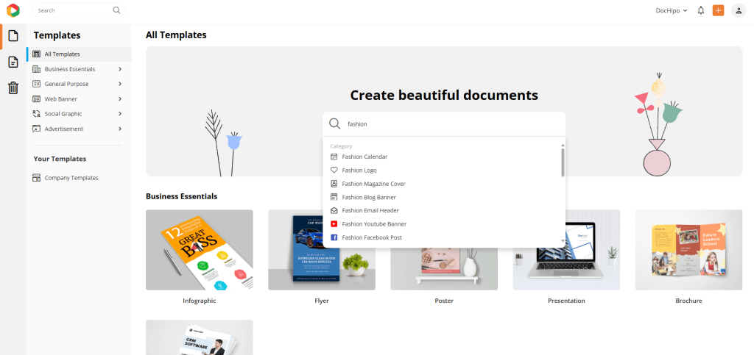Click the All Templates sidebar icon
Screen dimensions: 754x355
point(37,54)
